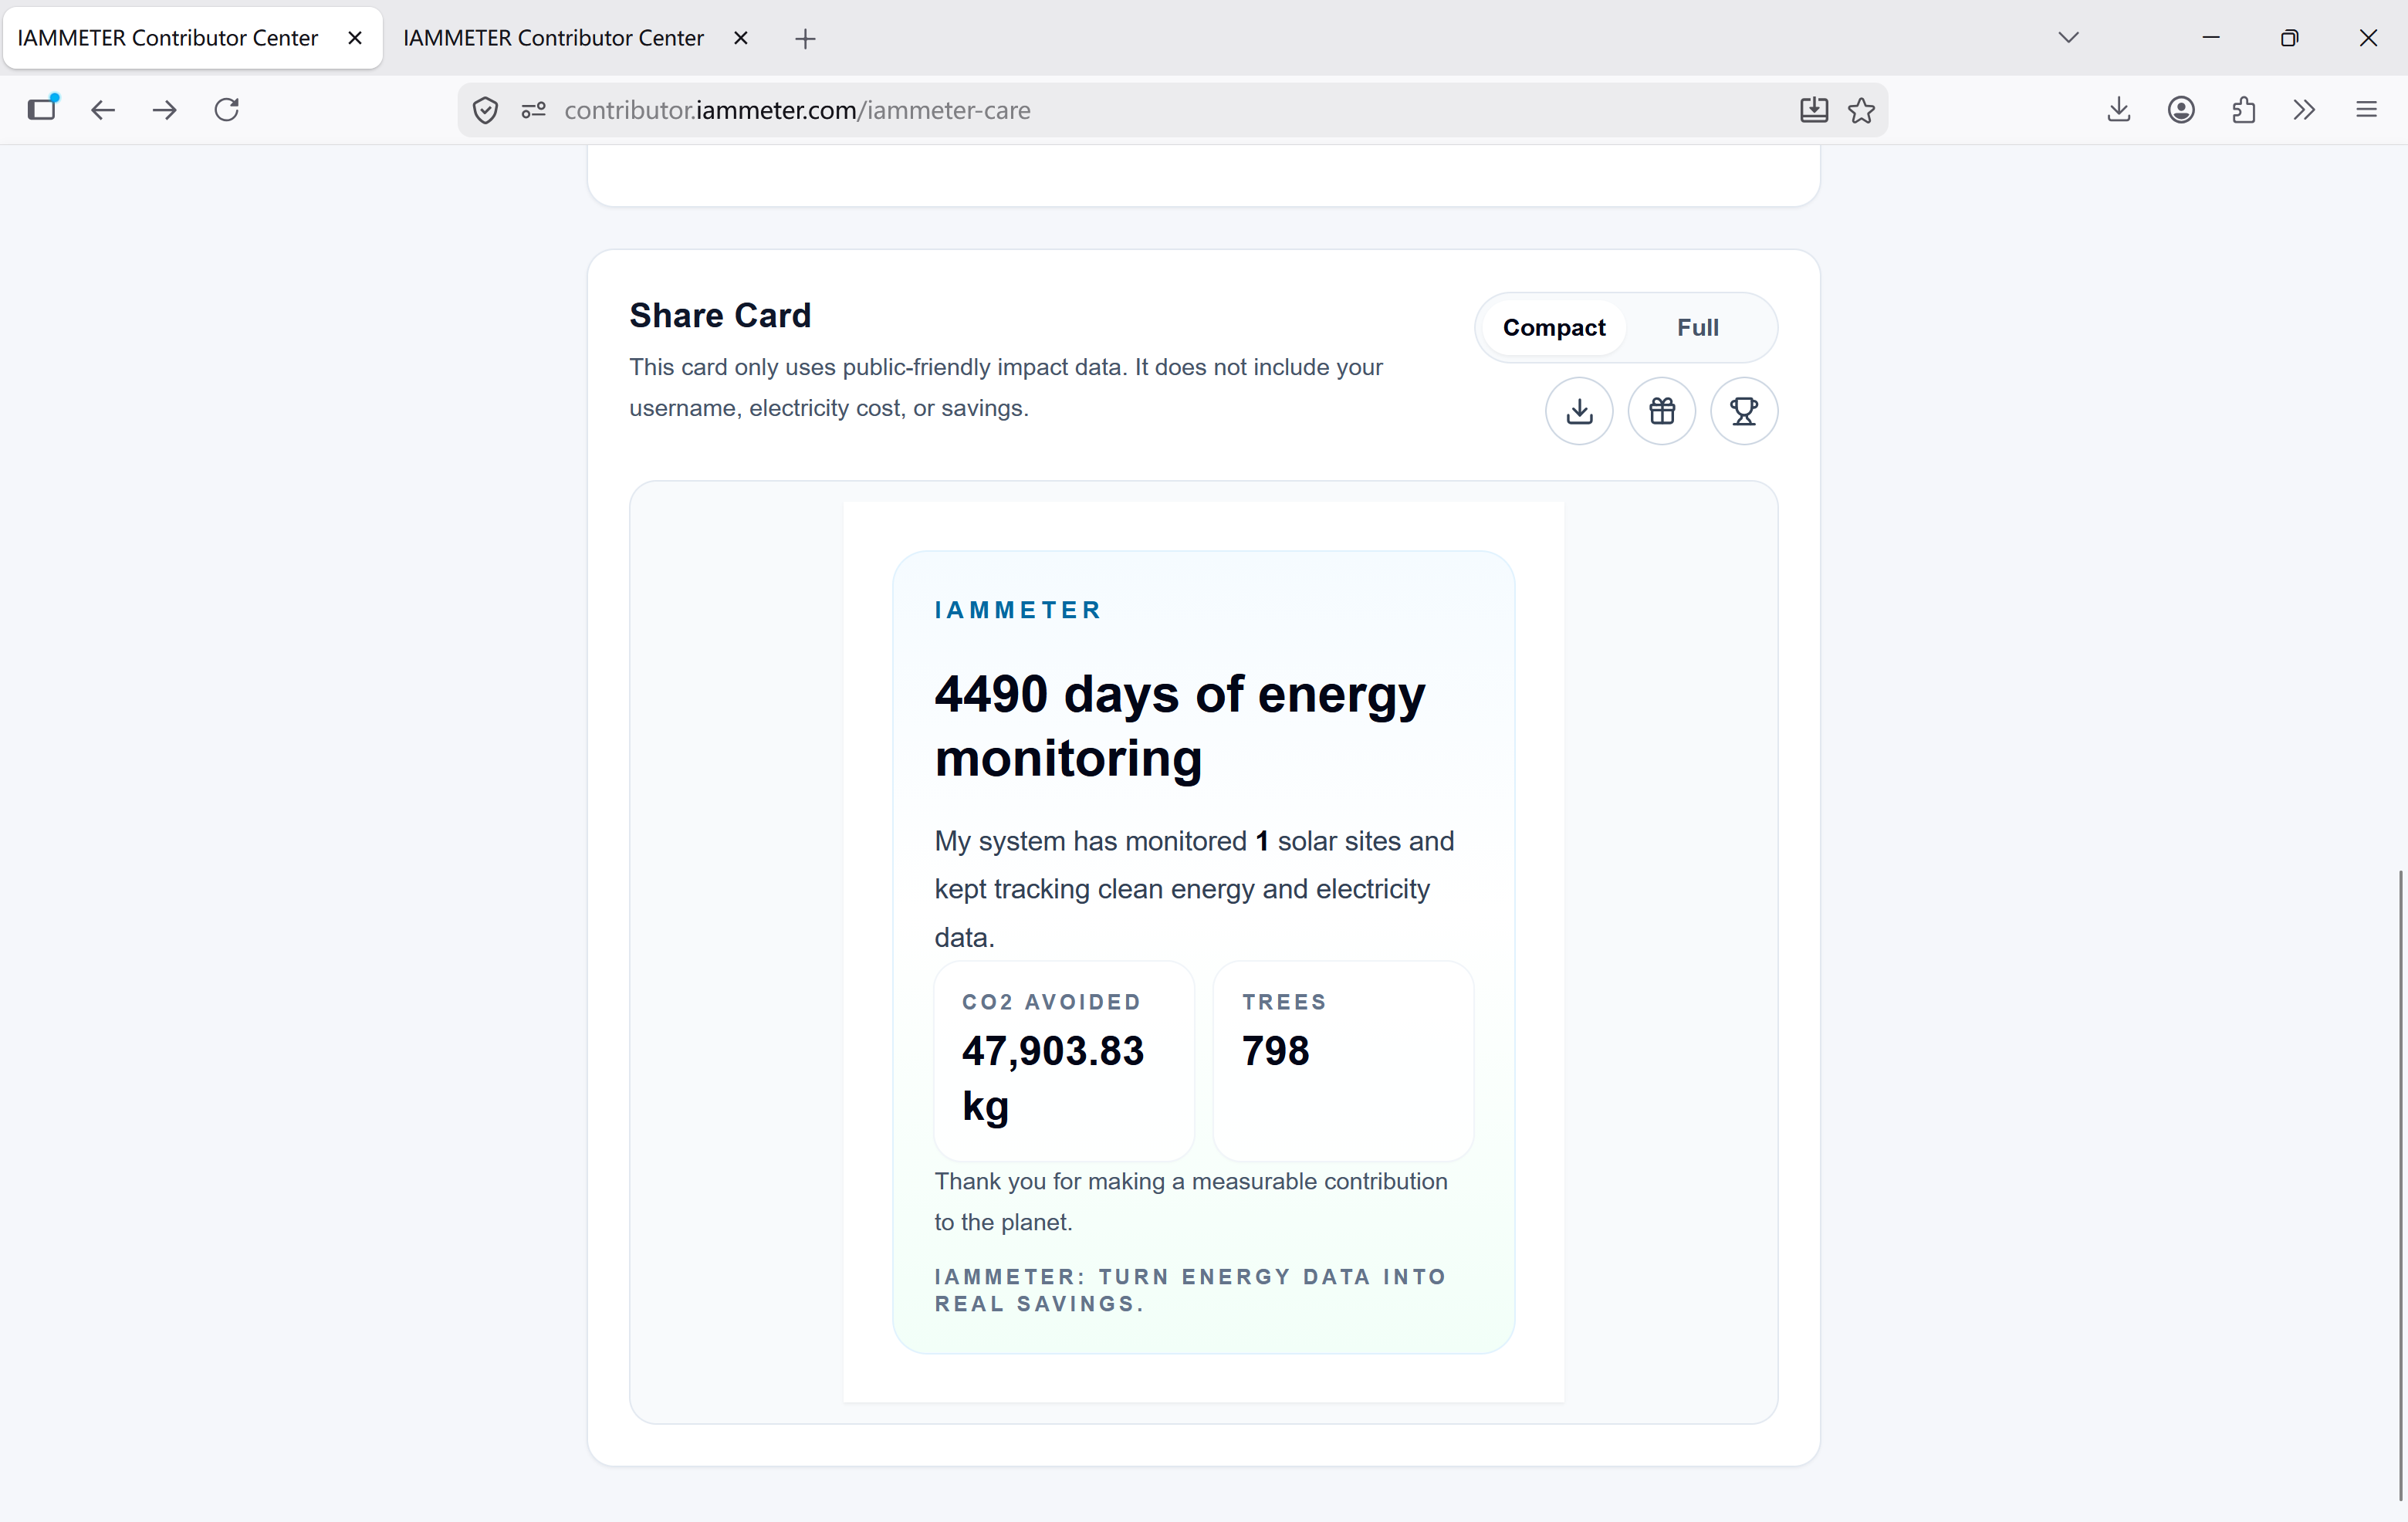
Task: Click the 'CO2 AVOIDED' label
Action: tap(1051, 1002)
